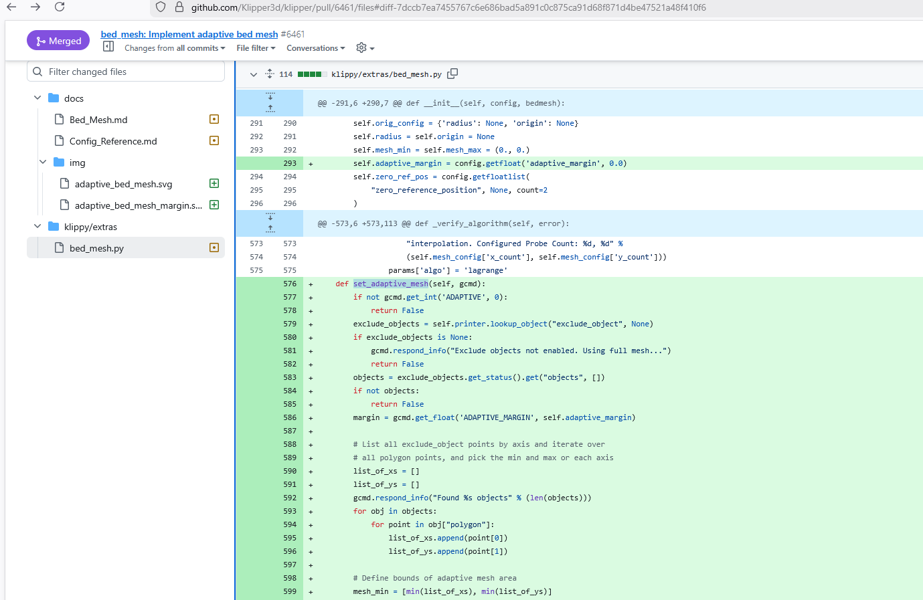The image size is (923, 600).
Task: Click the browser back arrow
Action: [x=11, y=7]
